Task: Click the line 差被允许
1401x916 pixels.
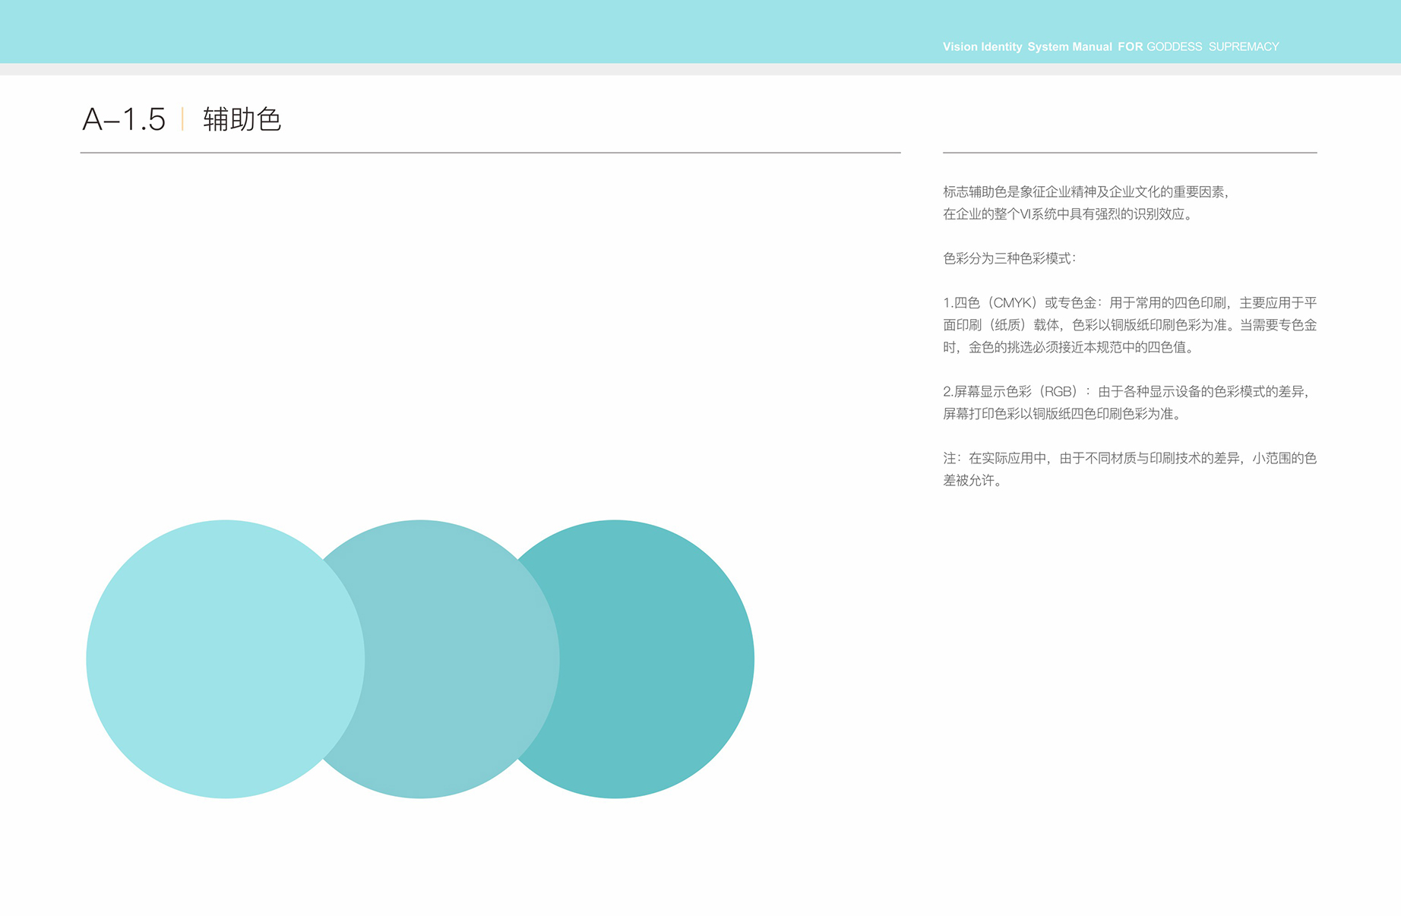Action: tap(974, 481)
